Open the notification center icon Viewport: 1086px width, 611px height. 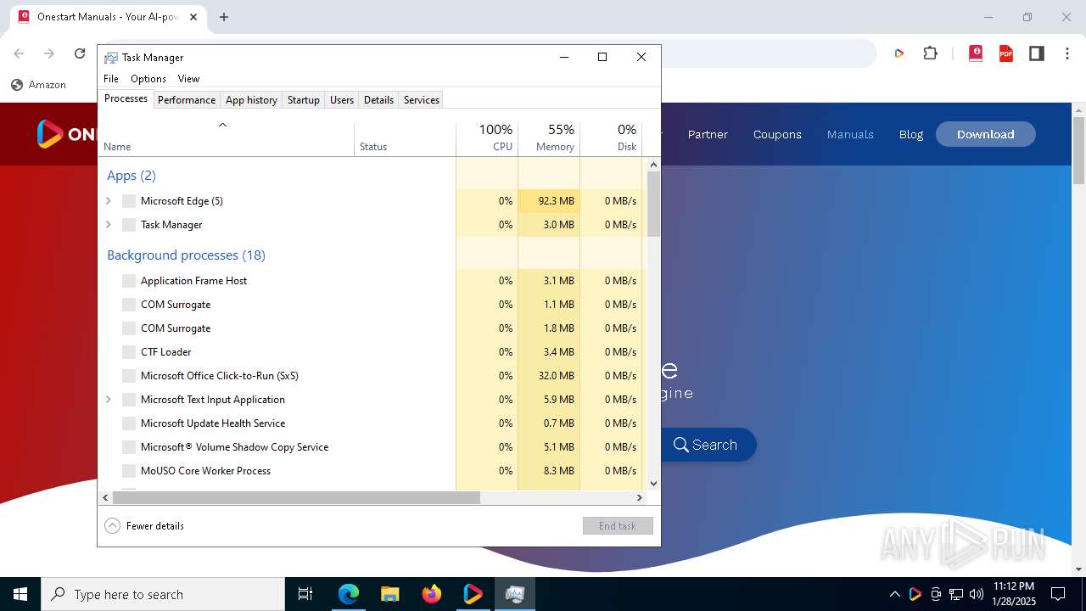pyautogui.click(x=1058, y=594)
